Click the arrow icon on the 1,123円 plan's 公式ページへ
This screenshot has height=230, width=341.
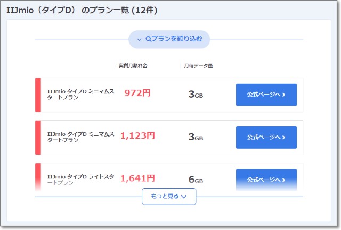tap(283, 138)
